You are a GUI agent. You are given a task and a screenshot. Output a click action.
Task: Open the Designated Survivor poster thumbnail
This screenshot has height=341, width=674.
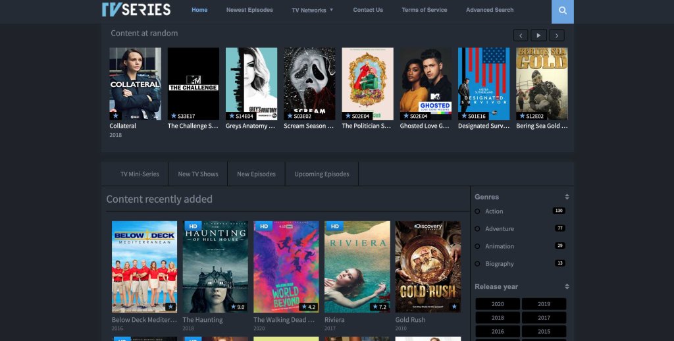tap(484, 84)
